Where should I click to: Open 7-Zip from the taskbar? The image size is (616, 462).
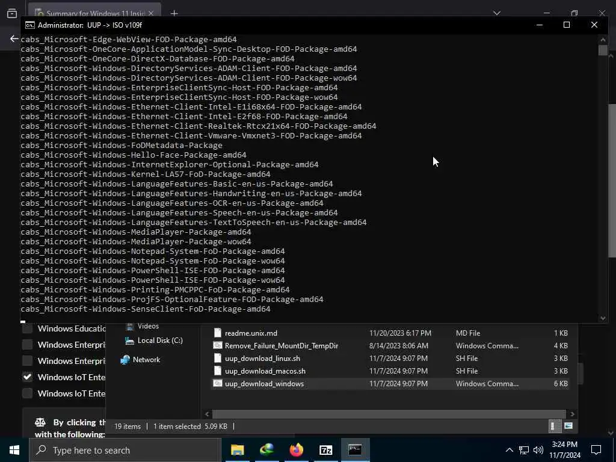click(325, 450)
